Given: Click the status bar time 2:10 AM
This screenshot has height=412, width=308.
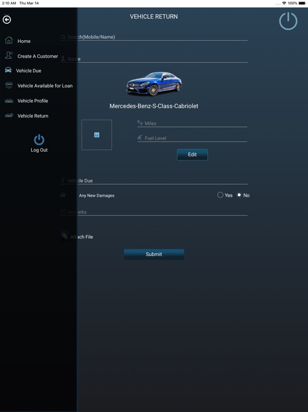Looking at the screenshot, I should click(x=9, y=3).
